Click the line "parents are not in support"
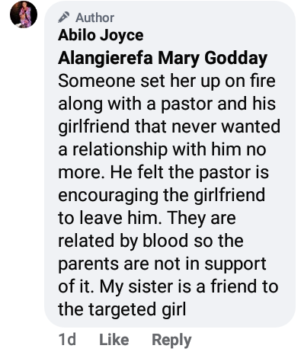 pos(162,264)
